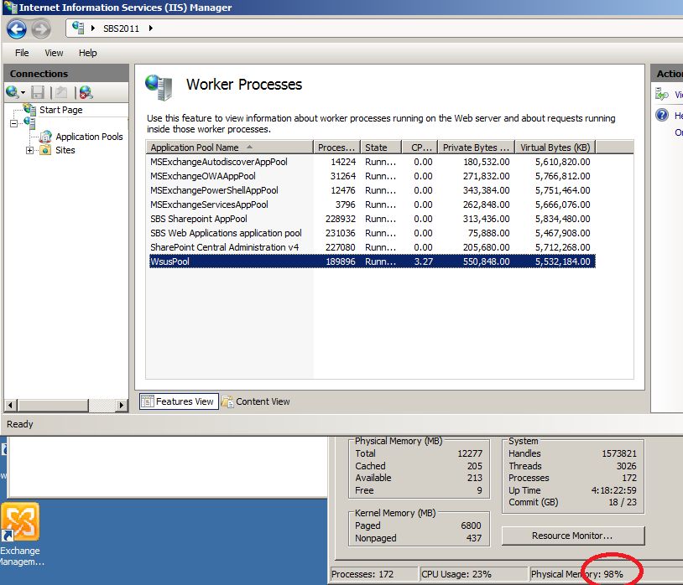683x585 pixels.
Task: Select the MSExchangePowerShellAppPool row
Action: (373, 190)
